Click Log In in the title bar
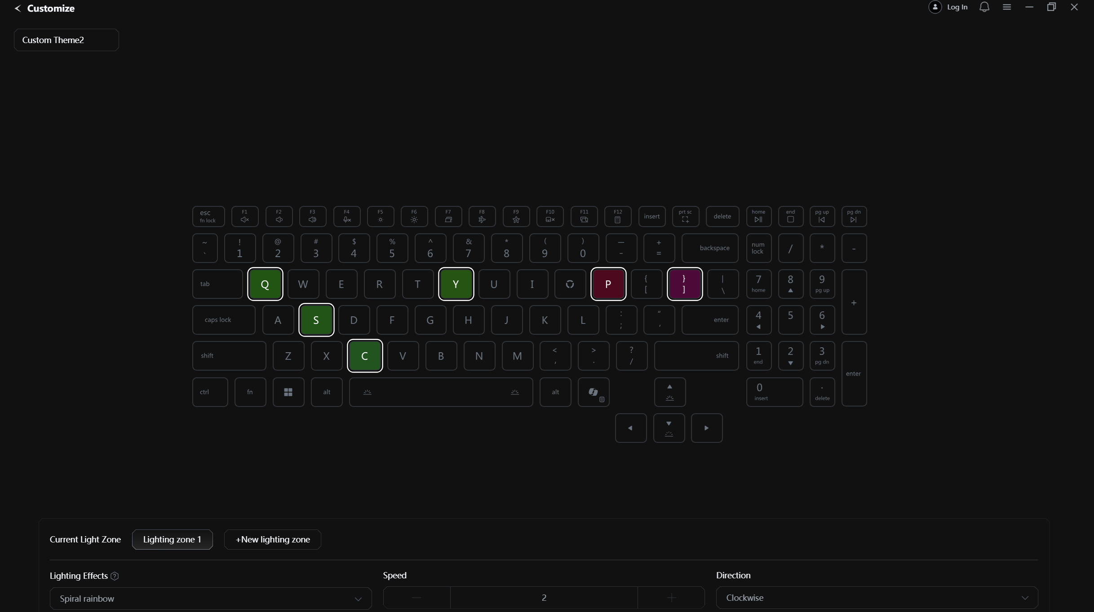Screen dimensions: 1094x612 pyautogui.click(x=957, y=7)
